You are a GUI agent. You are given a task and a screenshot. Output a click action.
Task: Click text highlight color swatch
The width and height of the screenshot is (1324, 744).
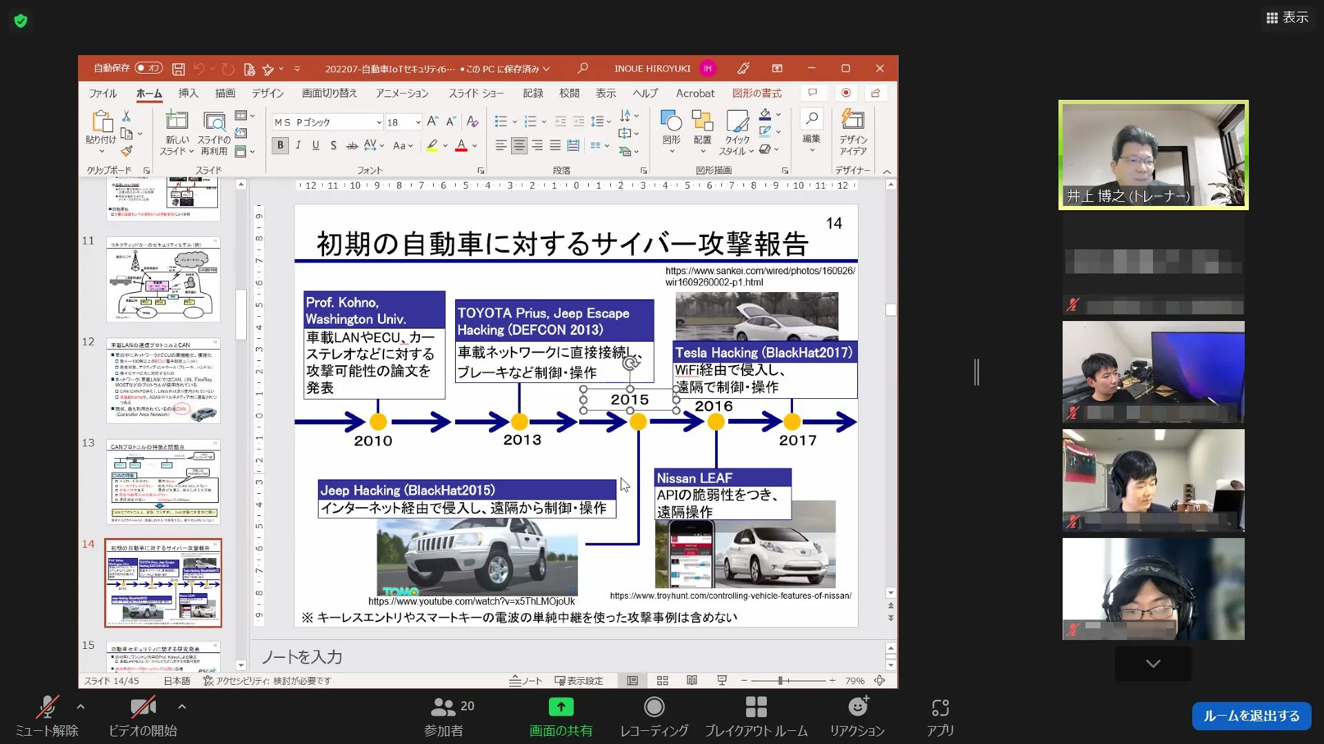pos(432,145)
